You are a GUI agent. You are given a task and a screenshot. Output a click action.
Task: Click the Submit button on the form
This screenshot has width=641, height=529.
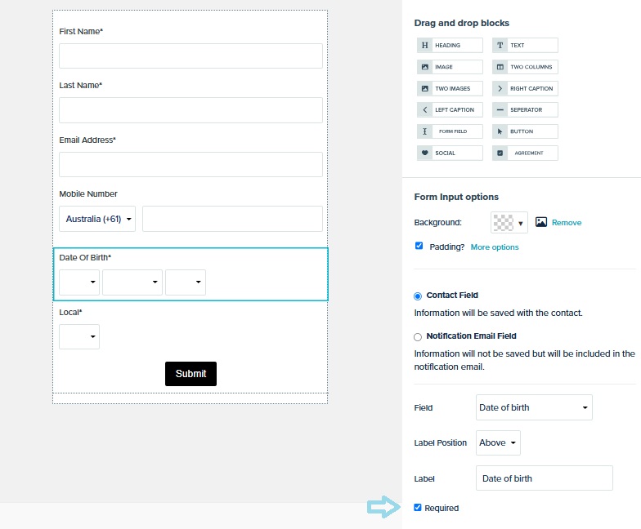191,374
